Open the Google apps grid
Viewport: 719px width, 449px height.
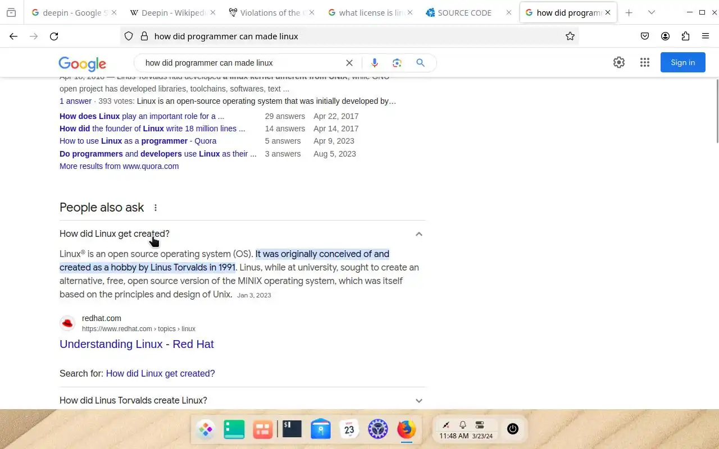click(x=645, y=62)
